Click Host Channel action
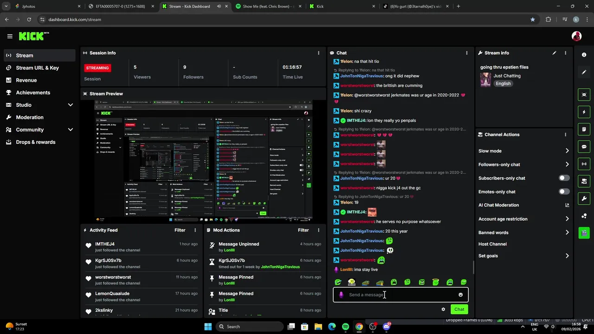The image size is (594, 334). [492, 244]
